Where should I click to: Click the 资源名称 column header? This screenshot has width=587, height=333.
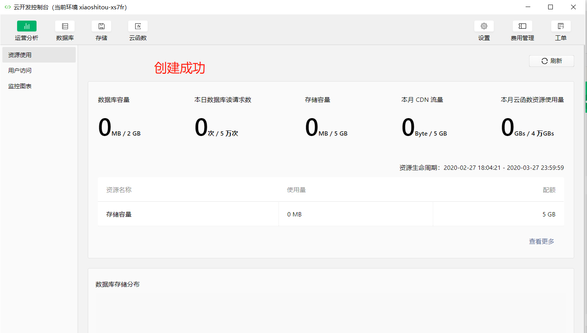click(119, 190)
